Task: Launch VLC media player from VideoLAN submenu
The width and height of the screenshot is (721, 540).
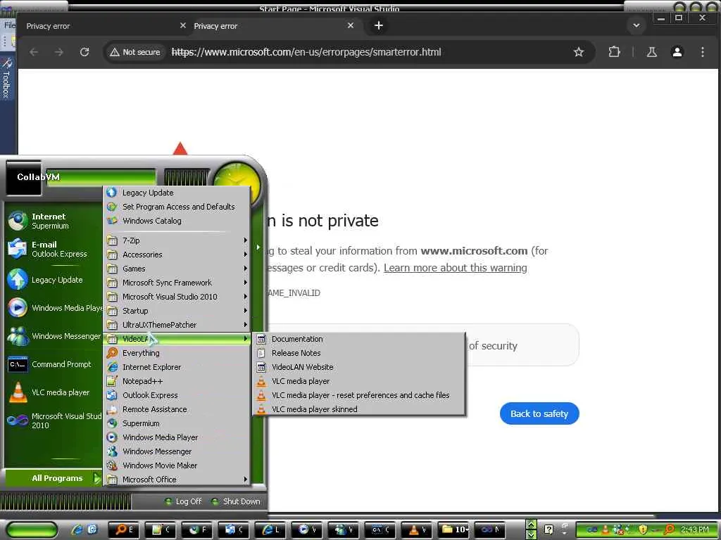Action: tap(358, 381)
